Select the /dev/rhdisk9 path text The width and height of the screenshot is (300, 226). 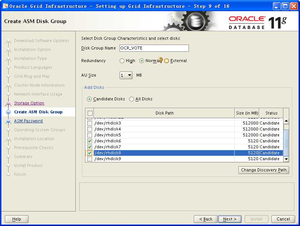pyautogui.click(x=108, y=159)
